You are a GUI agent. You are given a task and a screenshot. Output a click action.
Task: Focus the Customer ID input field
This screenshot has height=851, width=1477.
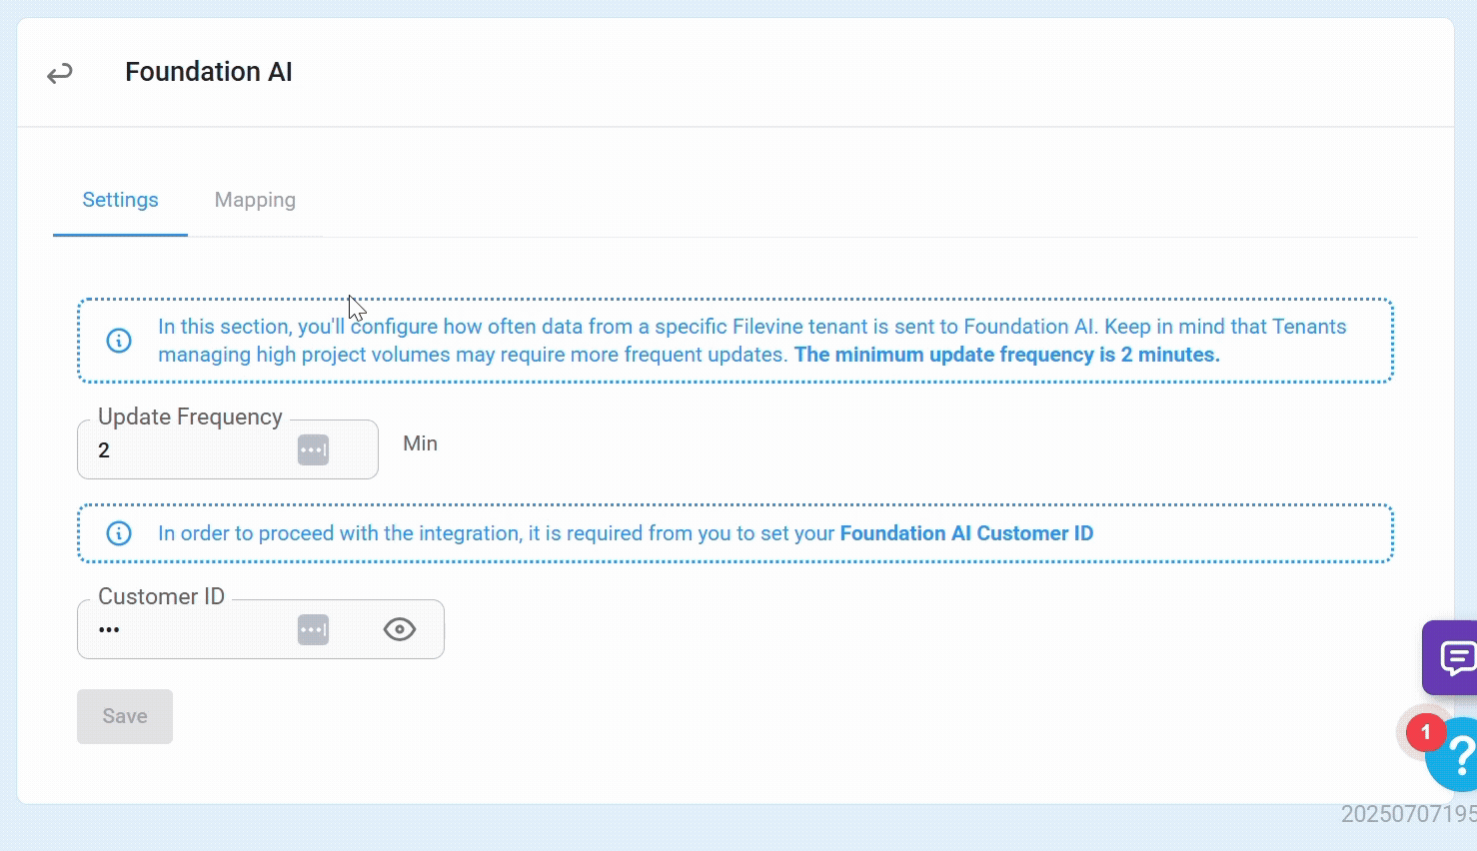tap(261, 629)
